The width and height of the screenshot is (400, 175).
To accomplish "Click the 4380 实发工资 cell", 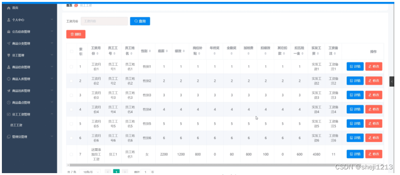I will point(316,154).
